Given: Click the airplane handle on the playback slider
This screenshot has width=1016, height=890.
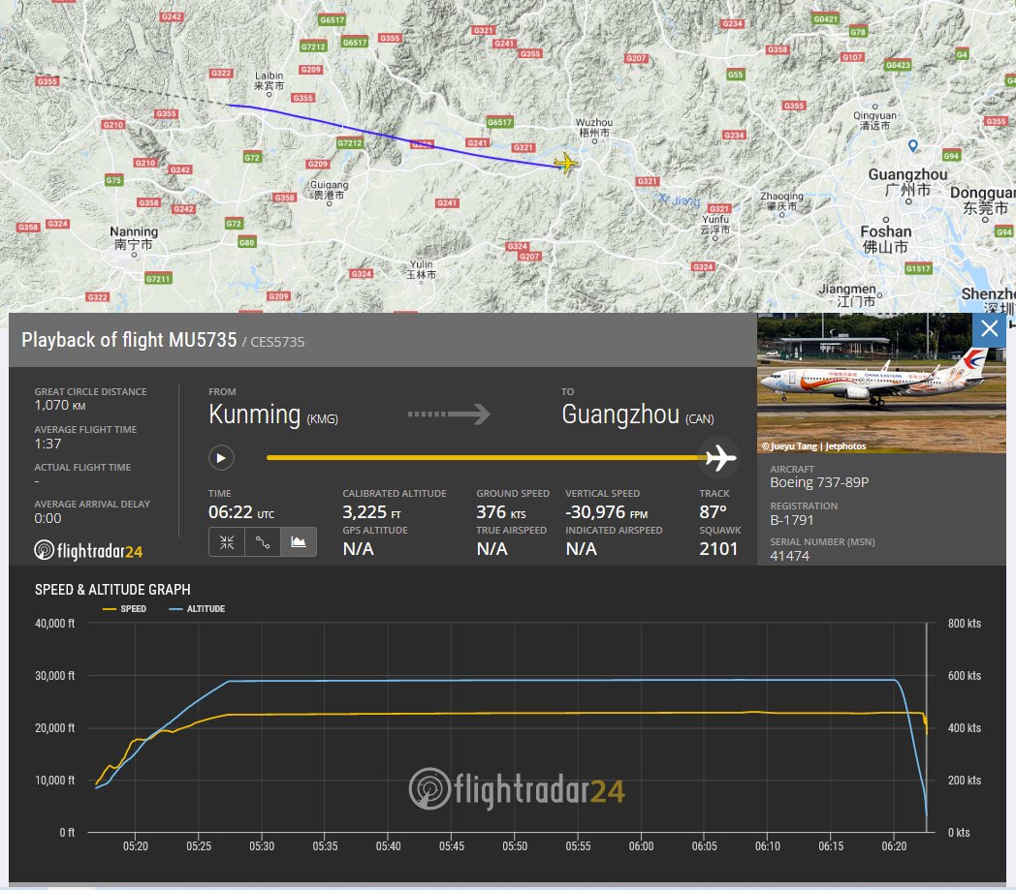Looking at the screenshot, I should tap(719, 458).
